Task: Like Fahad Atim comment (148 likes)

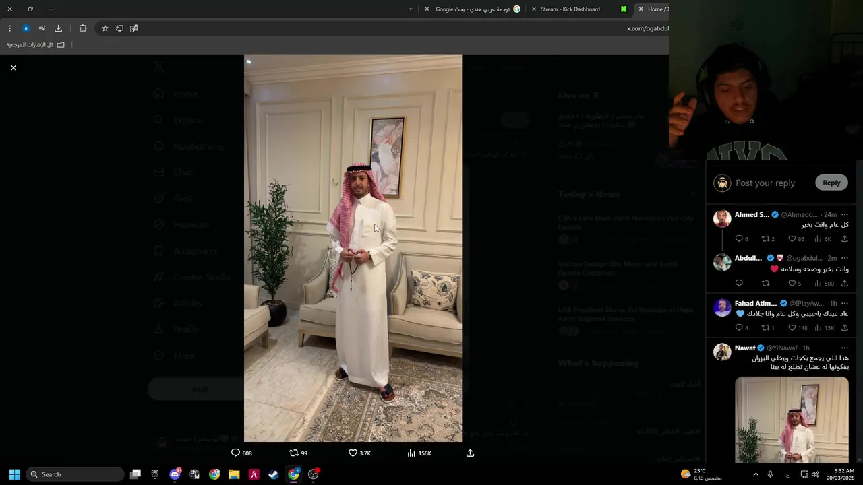Action: tap(798, 328)
